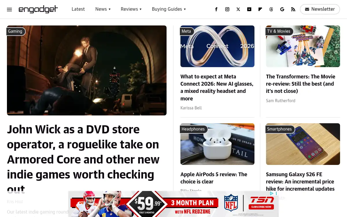Click the Meta Connect 2026 thumbnail
The width and height of the screenshot is (347, 217).
[x=217, y=46]
